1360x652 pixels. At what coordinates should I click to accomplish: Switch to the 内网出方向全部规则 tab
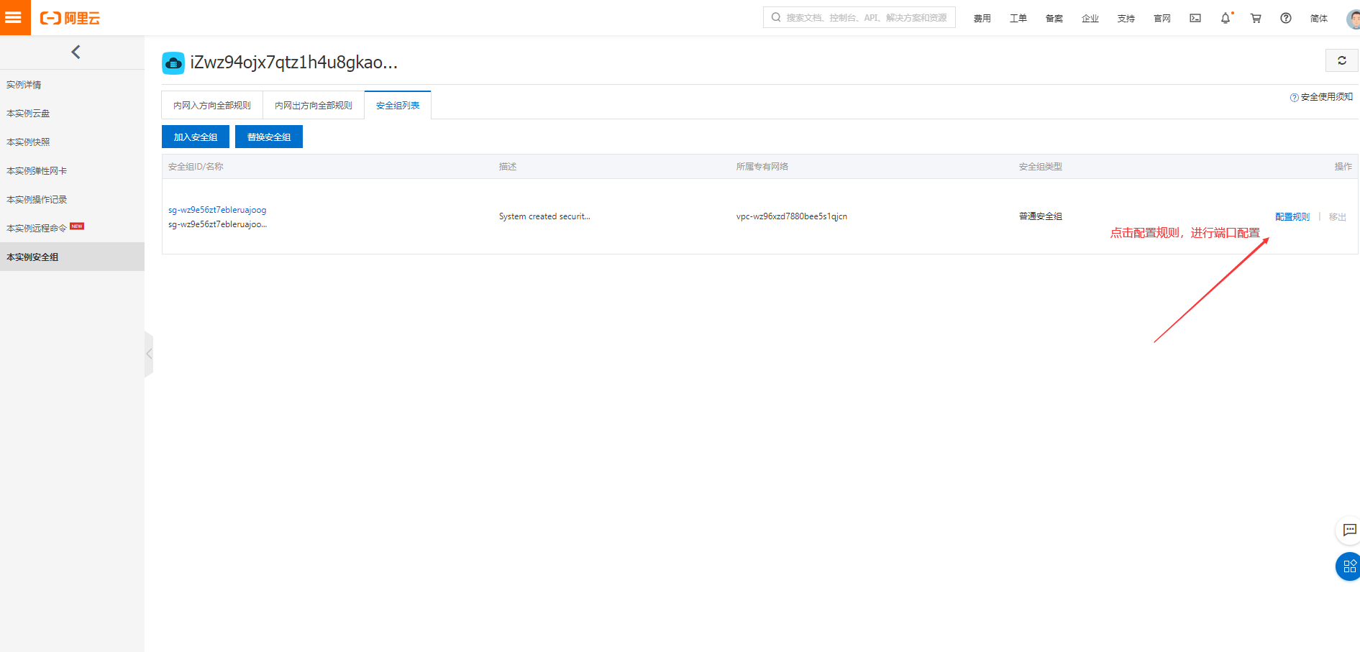(313, 104)
